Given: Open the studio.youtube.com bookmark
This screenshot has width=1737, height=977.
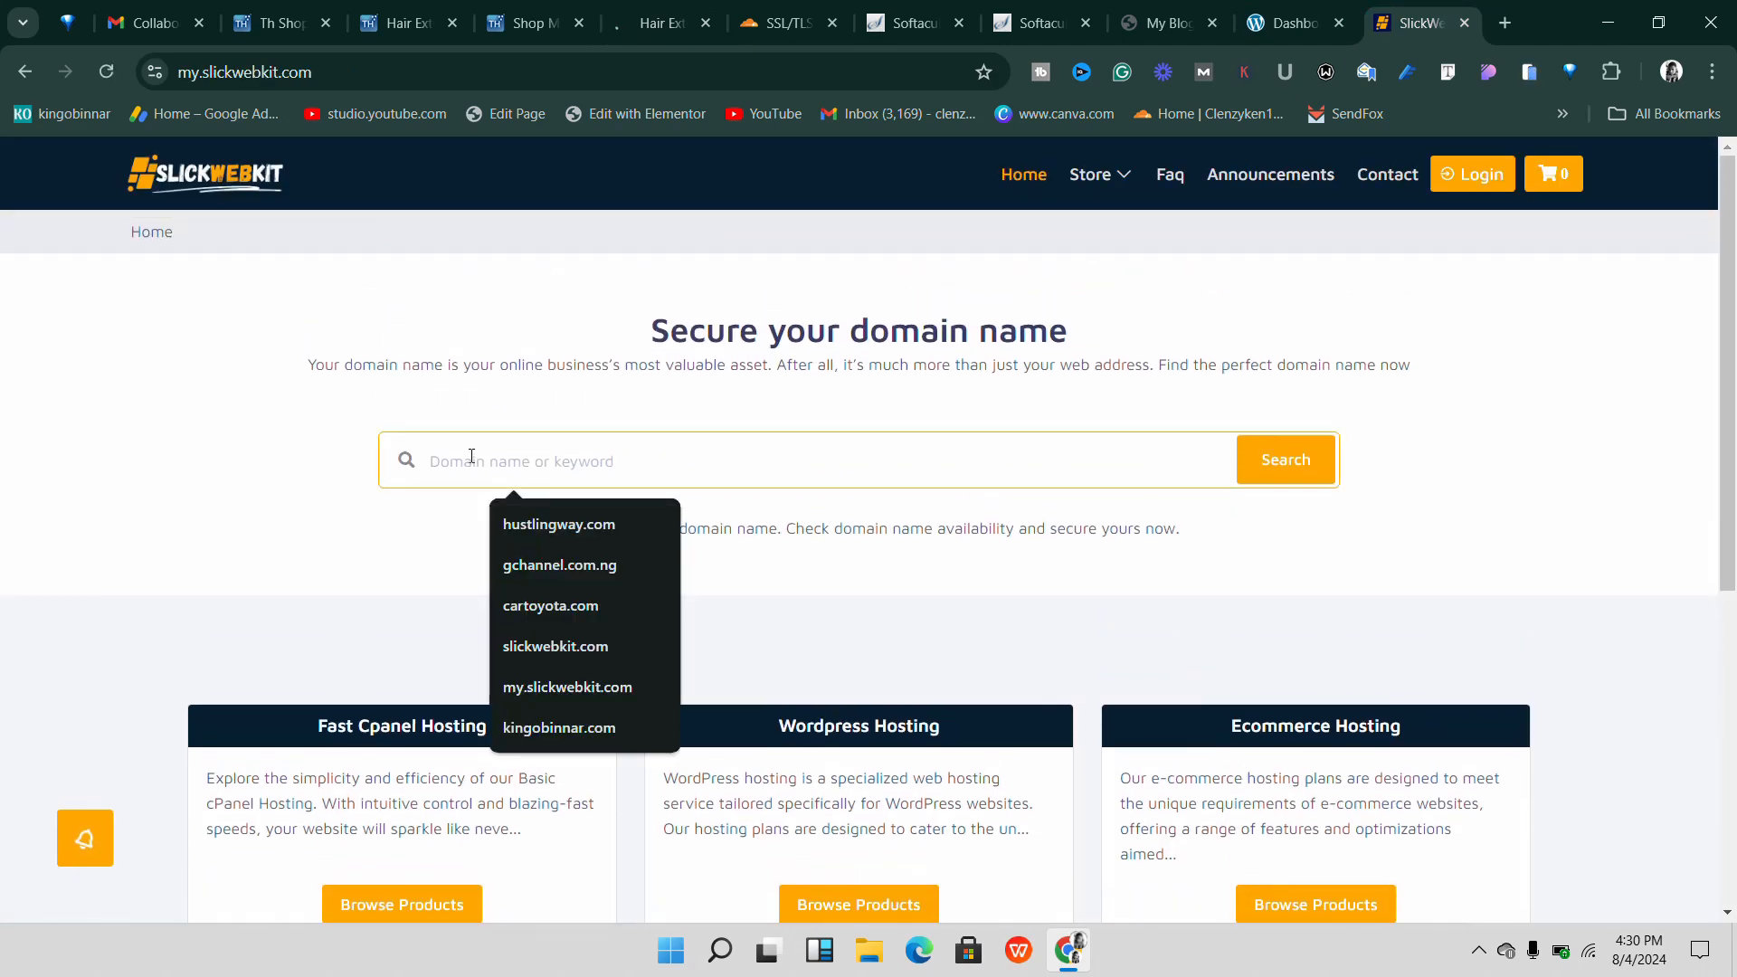Looking at the screenshot, I should tap(375, 114).
